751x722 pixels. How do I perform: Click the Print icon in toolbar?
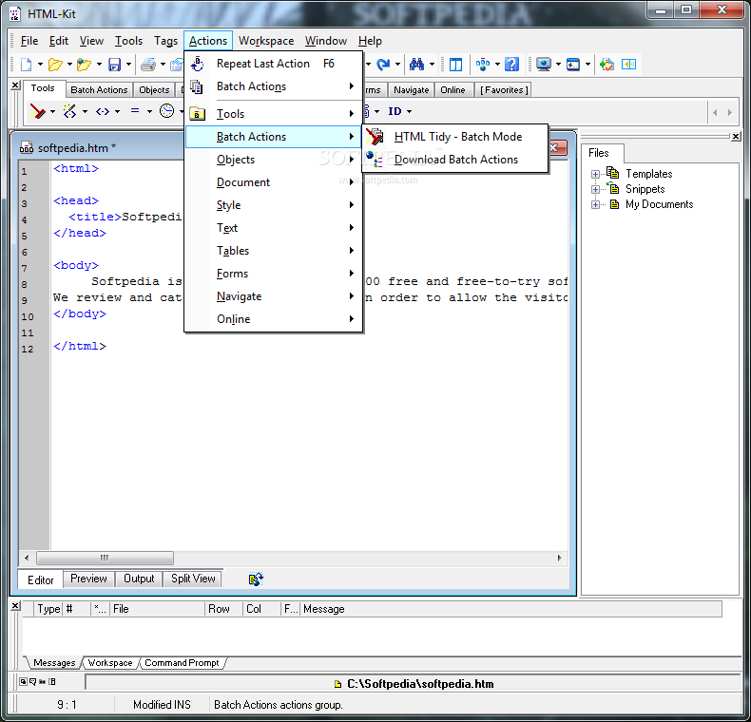point(148,65)
